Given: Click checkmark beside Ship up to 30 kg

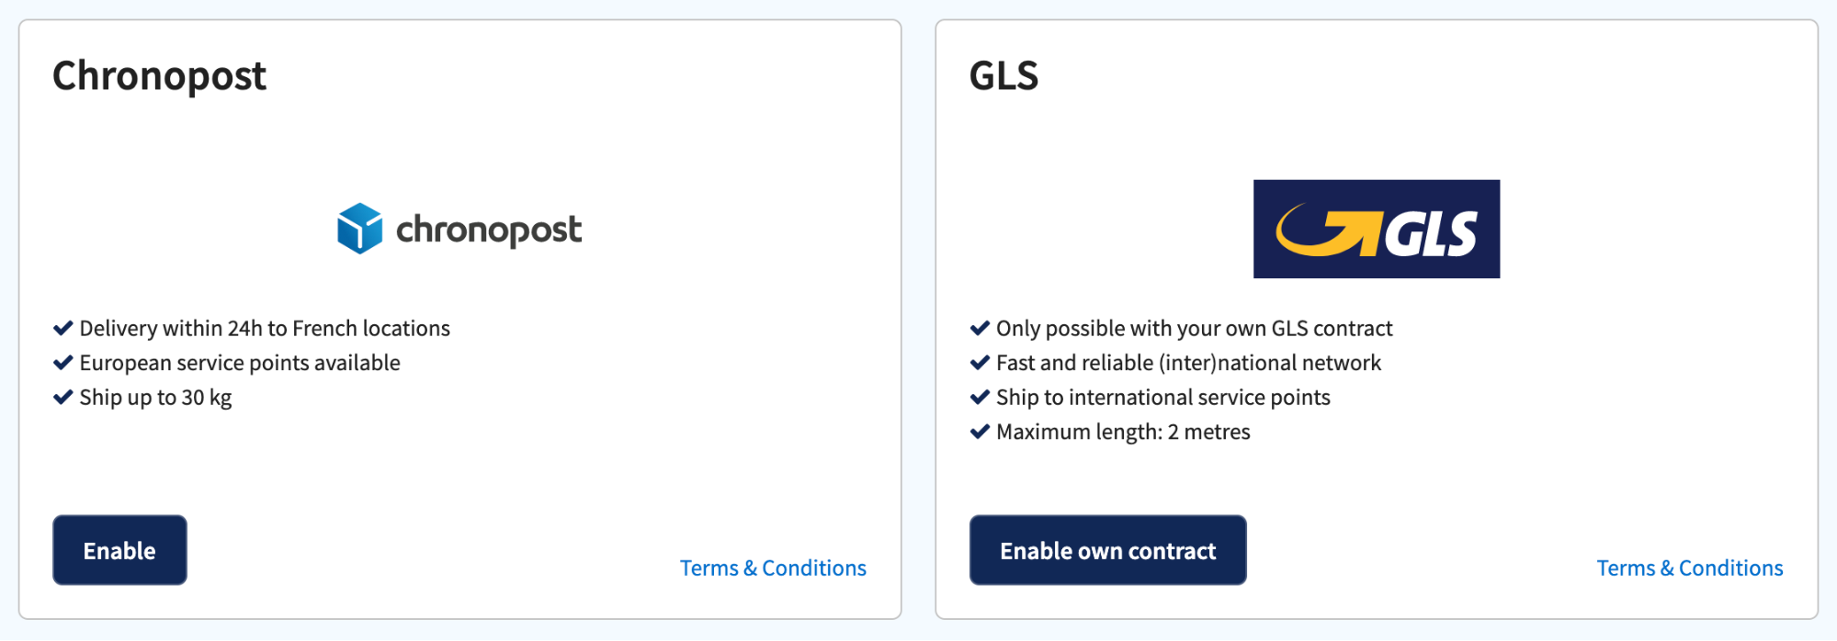Looking at the screenshot, I should click(63, 397).
